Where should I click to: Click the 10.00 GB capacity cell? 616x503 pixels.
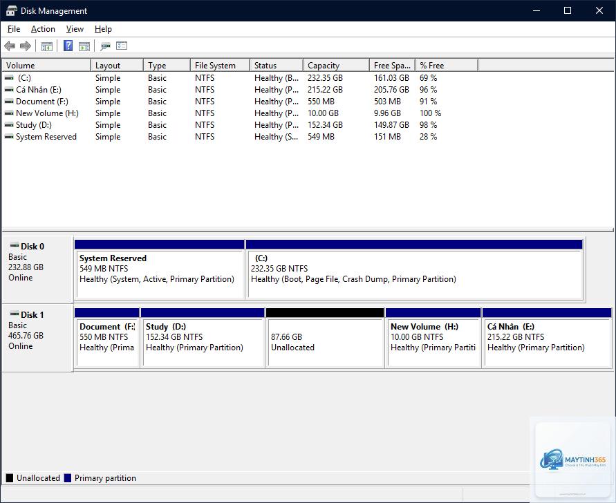point(323,113)
